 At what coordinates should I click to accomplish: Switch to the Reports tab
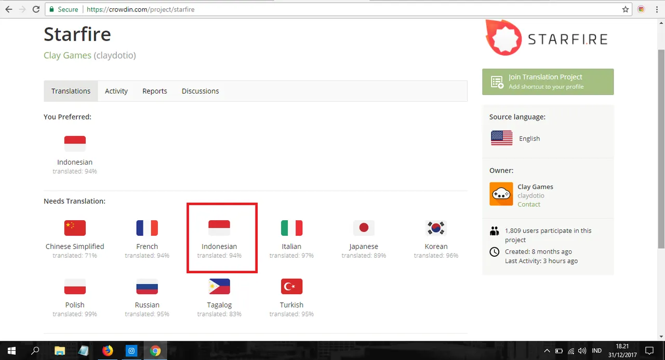[x=155, y=91]
